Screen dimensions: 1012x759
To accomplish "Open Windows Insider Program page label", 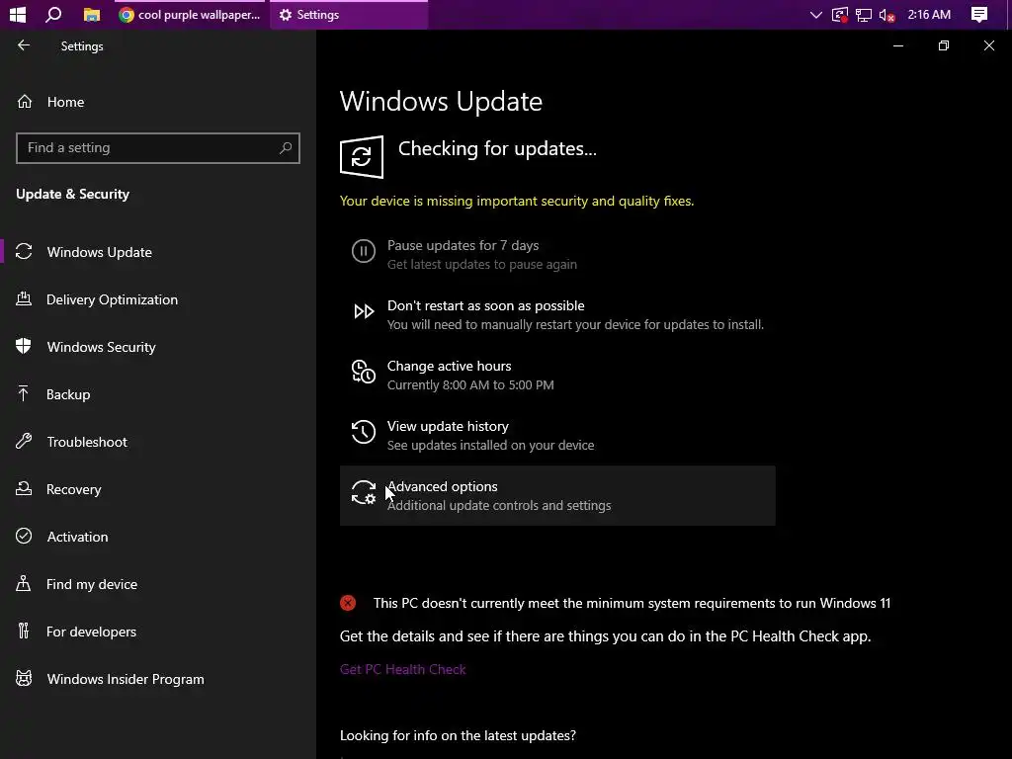I will click(x=126, y=679).
